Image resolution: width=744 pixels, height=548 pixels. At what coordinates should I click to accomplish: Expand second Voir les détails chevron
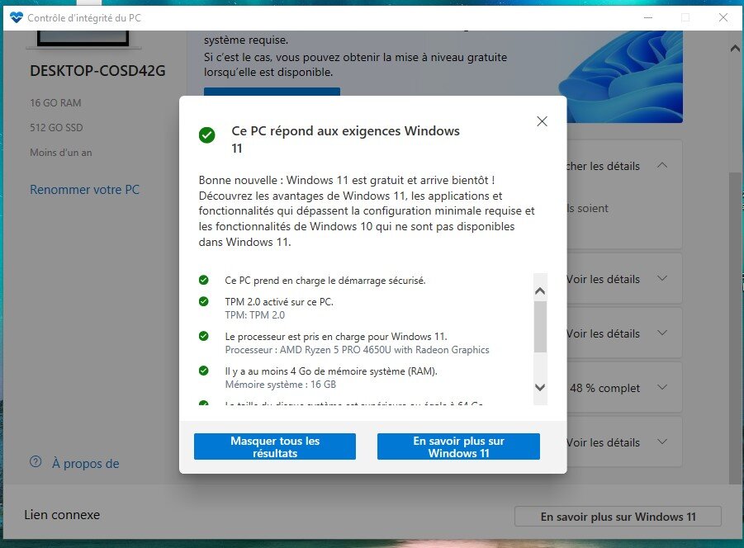(x=662, y=333)
